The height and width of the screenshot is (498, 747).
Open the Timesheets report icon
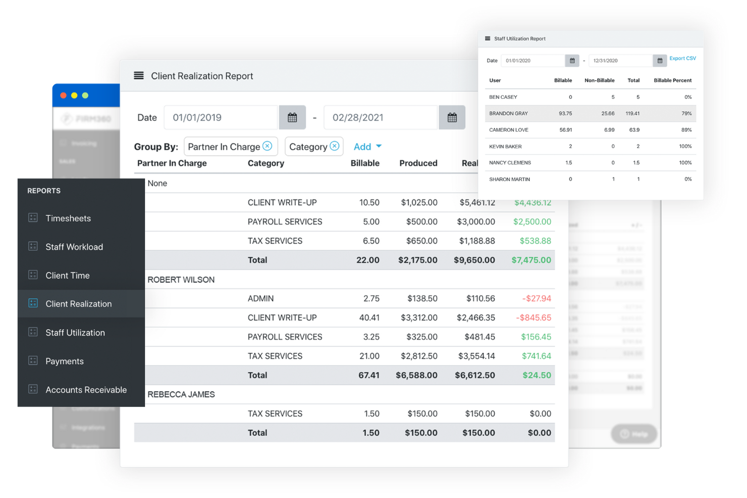coord(33,218)
